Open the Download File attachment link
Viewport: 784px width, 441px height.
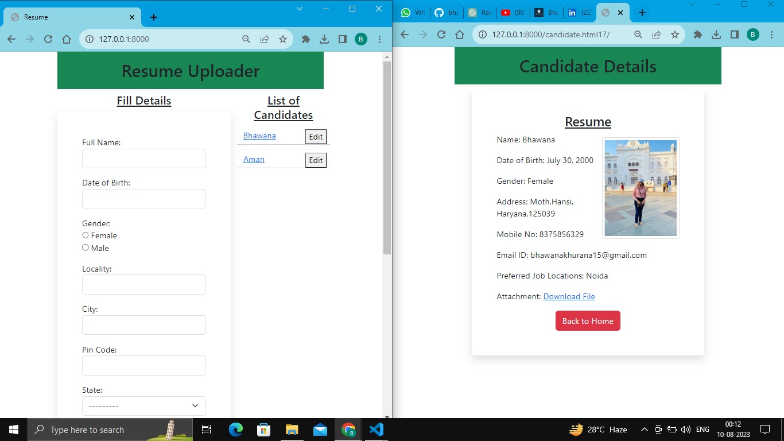569,296
